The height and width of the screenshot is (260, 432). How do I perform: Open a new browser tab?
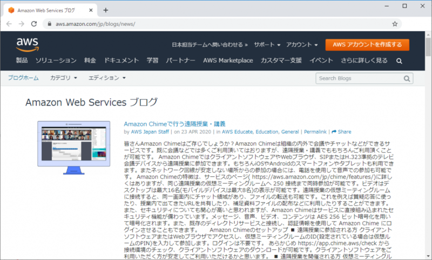105,10
